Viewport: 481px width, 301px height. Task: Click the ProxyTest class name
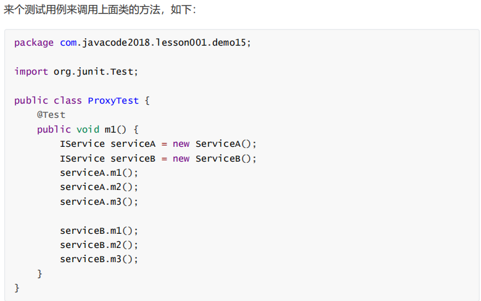click(113, 101)
